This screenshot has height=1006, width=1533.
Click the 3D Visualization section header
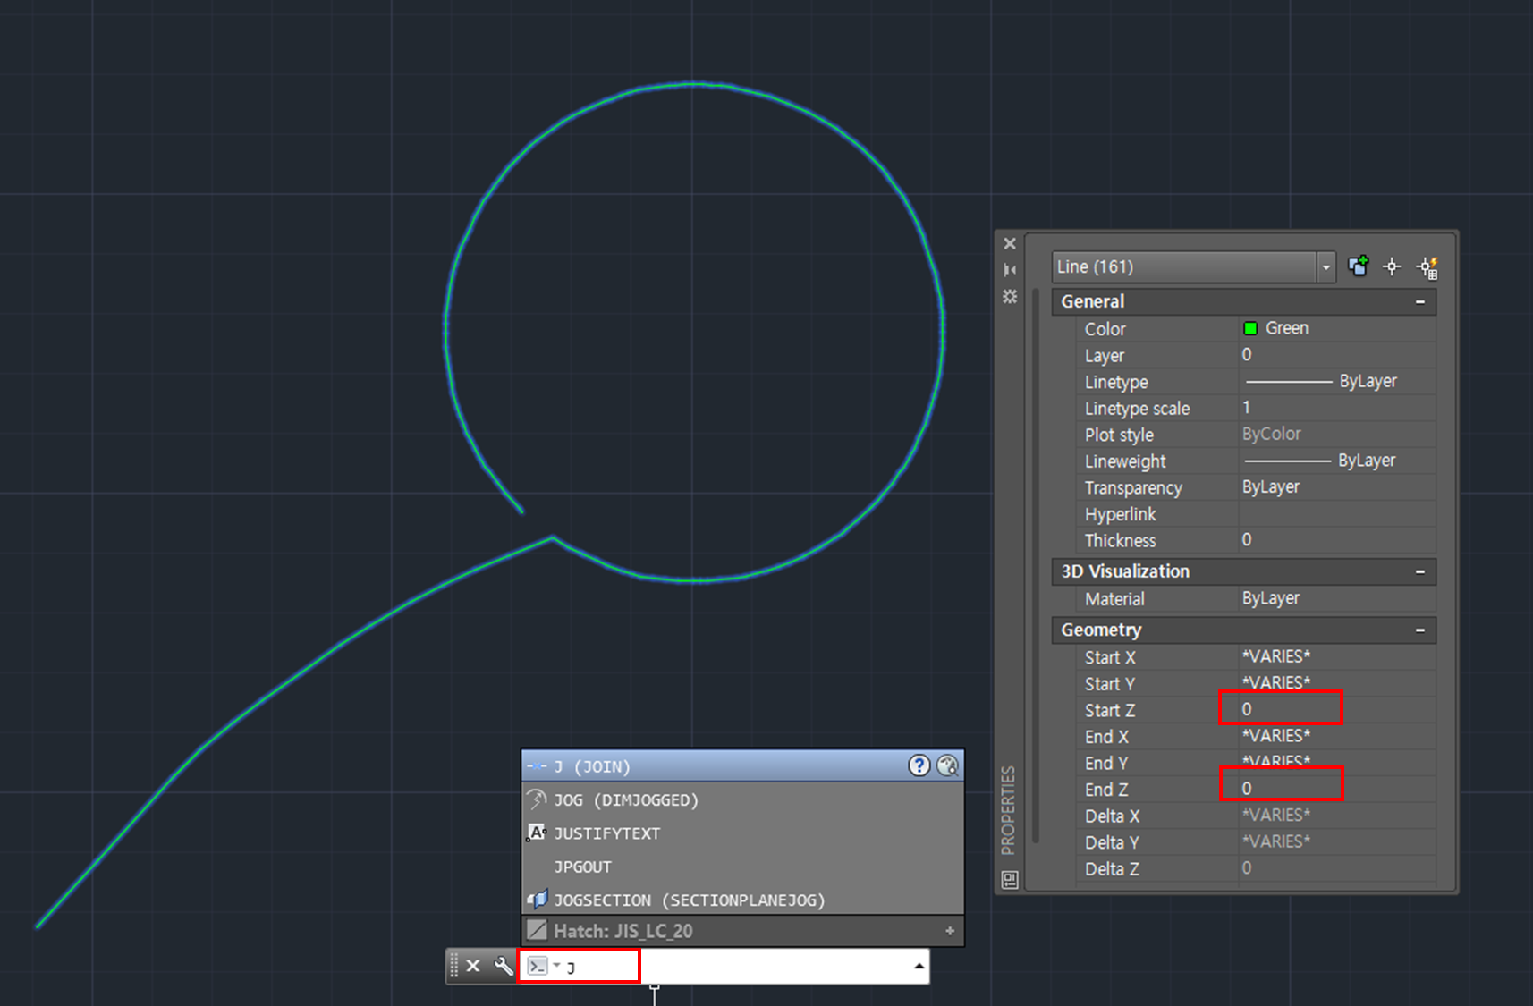point(1244,571)
